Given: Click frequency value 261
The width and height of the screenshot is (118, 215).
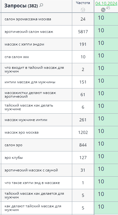Looking at the screenshot, I should (x=83, y=120).
